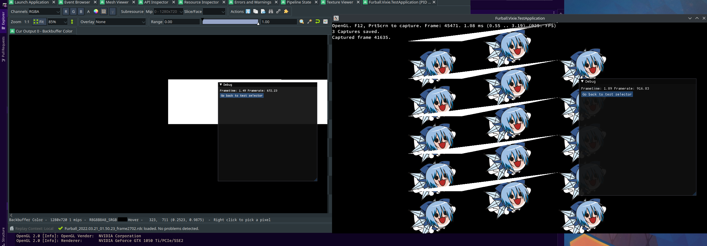Open the histogram view icon
Image resolution: width=707 pixels, height=246 pixels.
click(x=325, y=22)
